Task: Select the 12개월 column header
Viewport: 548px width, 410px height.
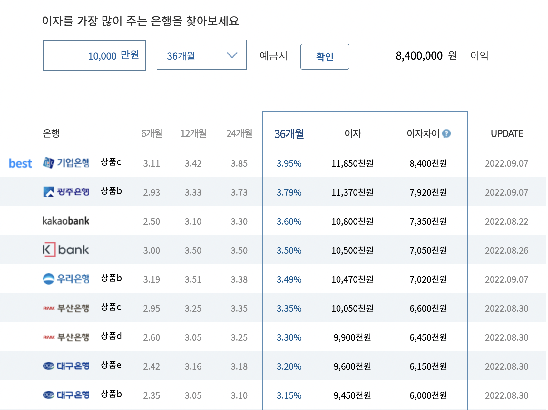Action: (x=193, y=133)
